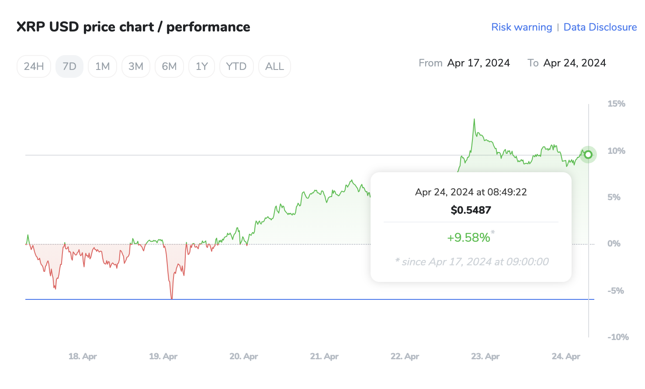Open the Data Disclosure link
Screen dimensions: 645x389
click(x=600, y=27)
